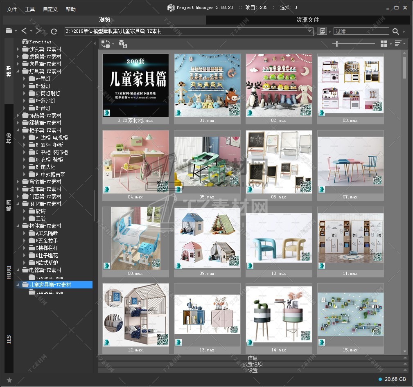Click the forward navigation arrow
Viewport: 413px width, 387px height.
click(x=38, y=31)
